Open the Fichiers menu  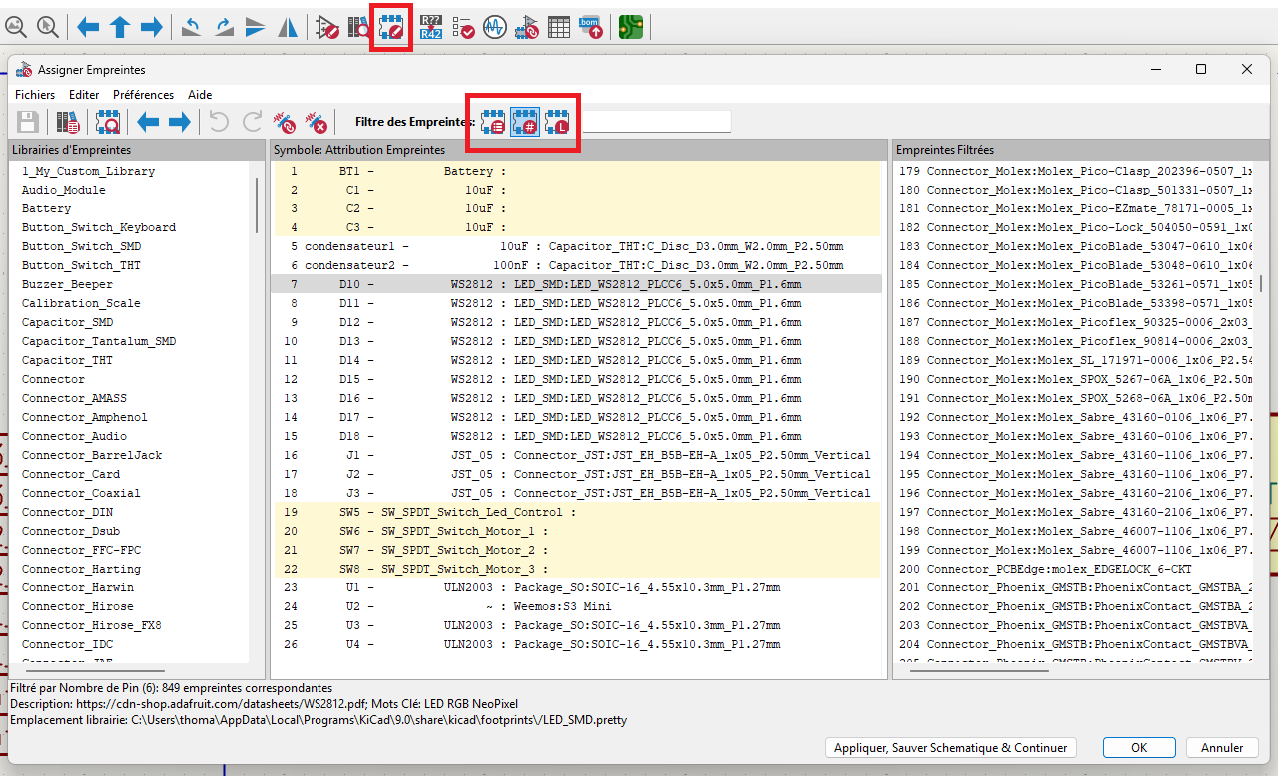(35, 95)
